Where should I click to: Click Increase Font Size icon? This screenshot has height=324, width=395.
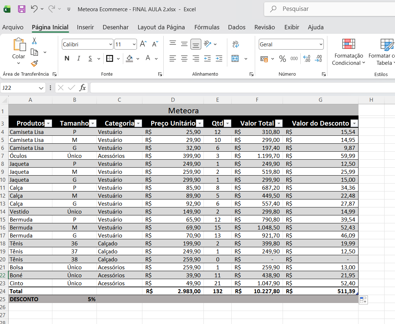143,44
